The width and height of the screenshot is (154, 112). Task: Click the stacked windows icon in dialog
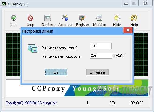click(x=33, y=48)
